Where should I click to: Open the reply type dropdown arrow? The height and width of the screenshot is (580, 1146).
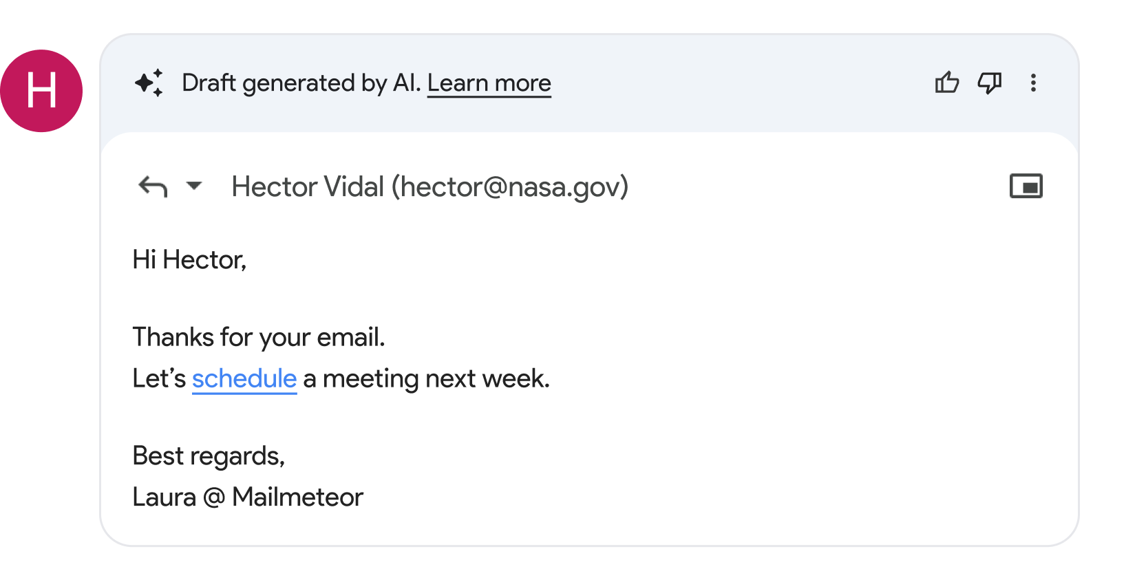coord(195,186)
